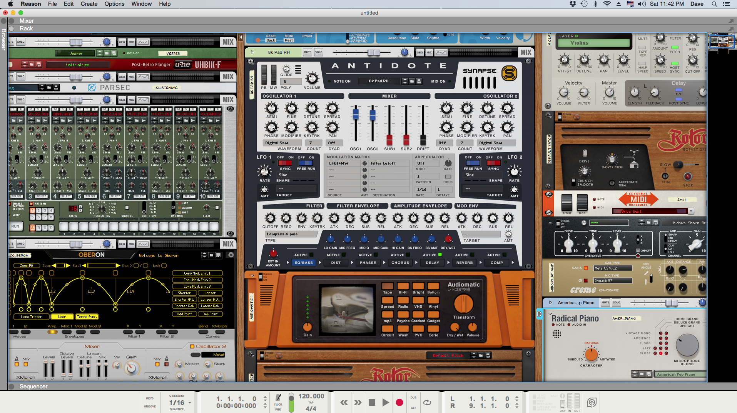Enable Loop in the Oberon envelope
Image resolution: width=737 pixels, height=413 pixels.
pyautogui.click(x=62, y=317)
